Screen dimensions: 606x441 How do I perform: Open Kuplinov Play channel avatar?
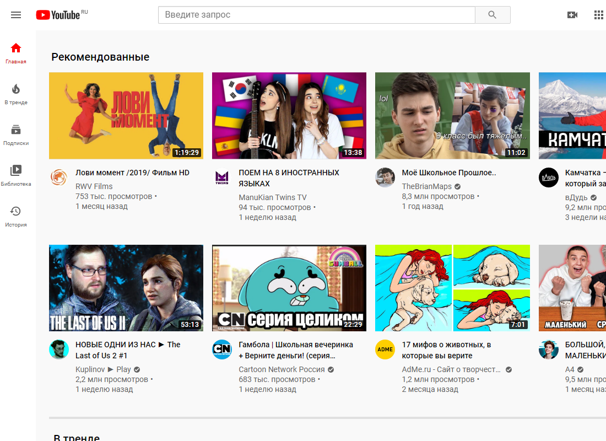pyautogui.click(x=59, y=349)
